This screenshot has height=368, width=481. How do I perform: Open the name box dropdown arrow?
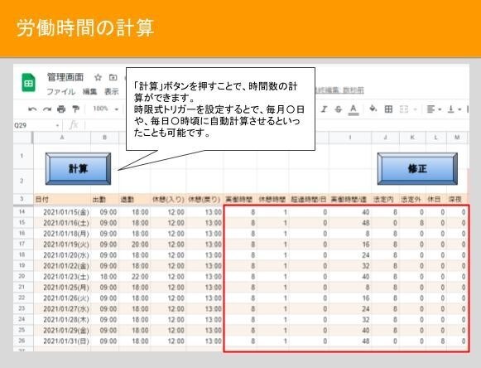click(x=57, y=126)
